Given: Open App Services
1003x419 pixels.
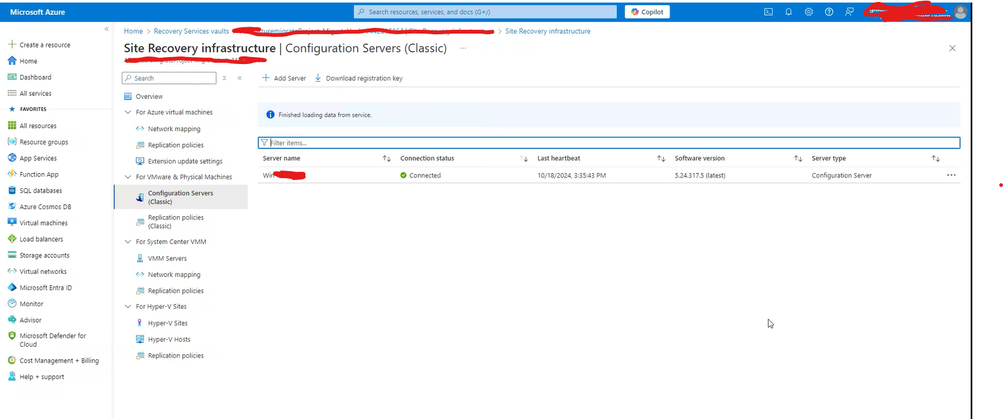Looking at the screenshot, I should 32,158.
